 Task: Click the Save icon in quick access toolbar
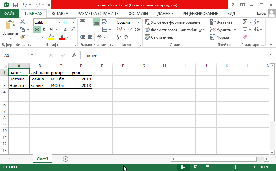point(15,5)
